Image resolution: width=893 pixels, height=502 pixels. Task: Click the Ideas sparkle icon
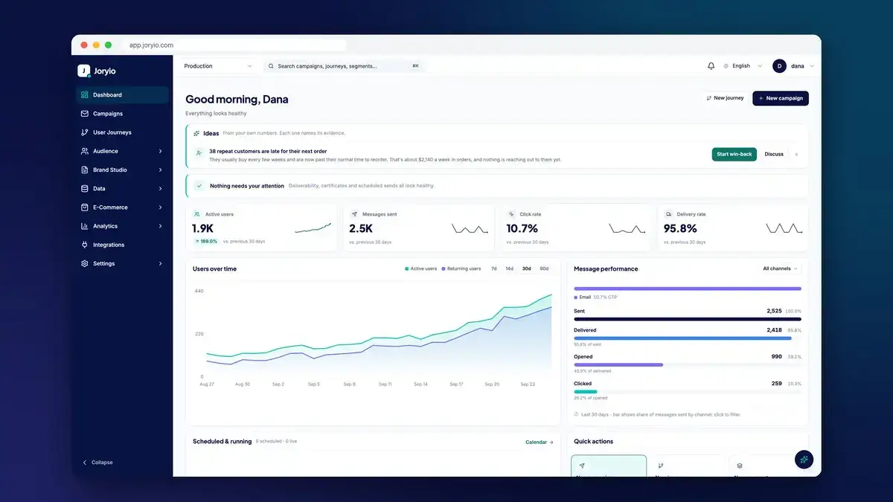[x=196, y=133]
